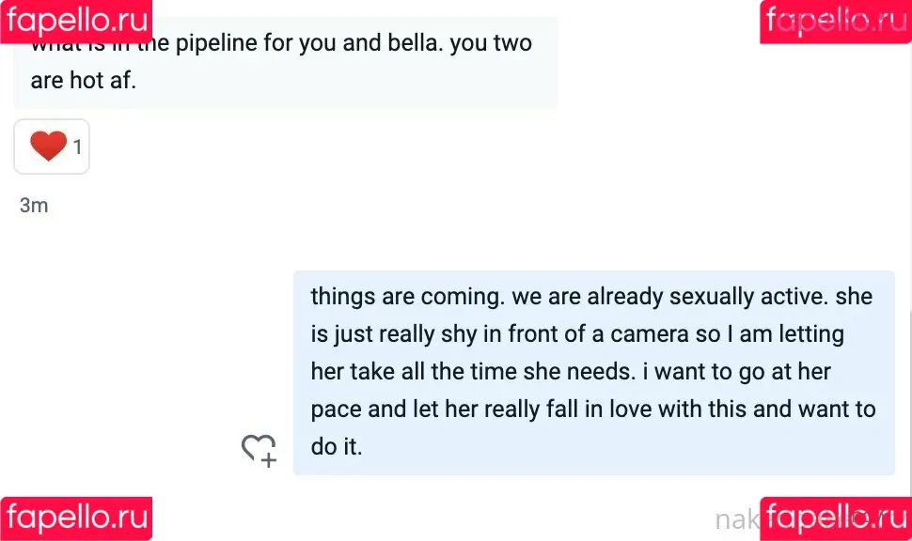Viewport: 912px width, 541px height.
Task: Toggle the heart reaction pill showing 1
Action: (x=52, y=147)
